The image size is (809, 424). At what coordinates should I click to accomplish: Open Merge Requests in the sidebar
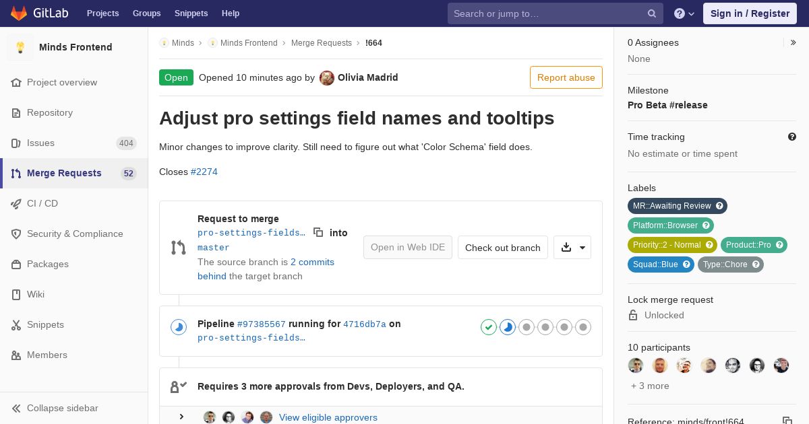74,173
